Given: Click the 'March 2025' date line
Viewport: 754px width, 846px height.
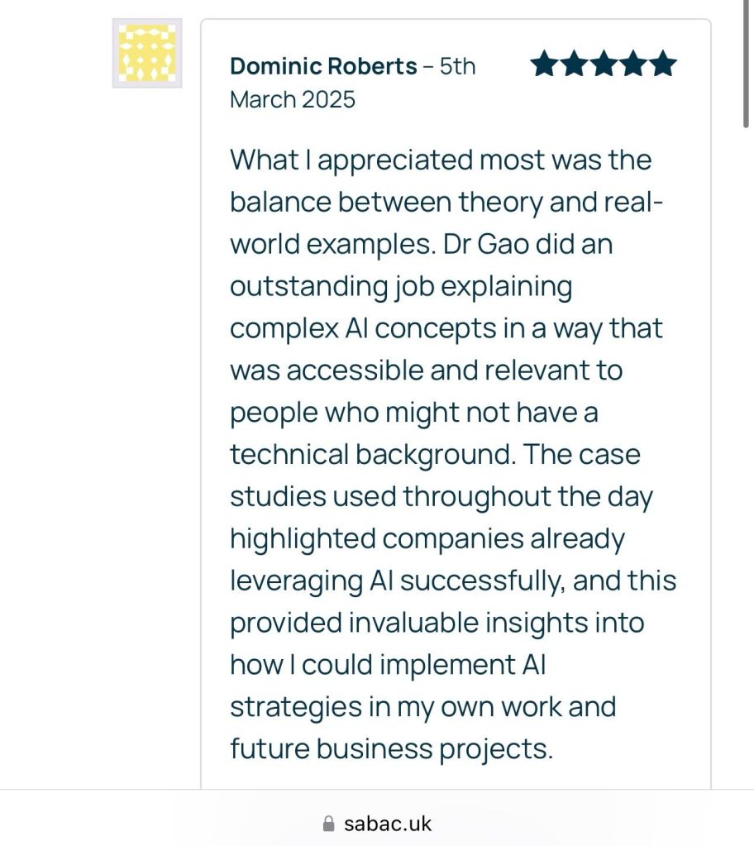Looking at the screenshot, I should pyautogui.click(x=293, y=99).
